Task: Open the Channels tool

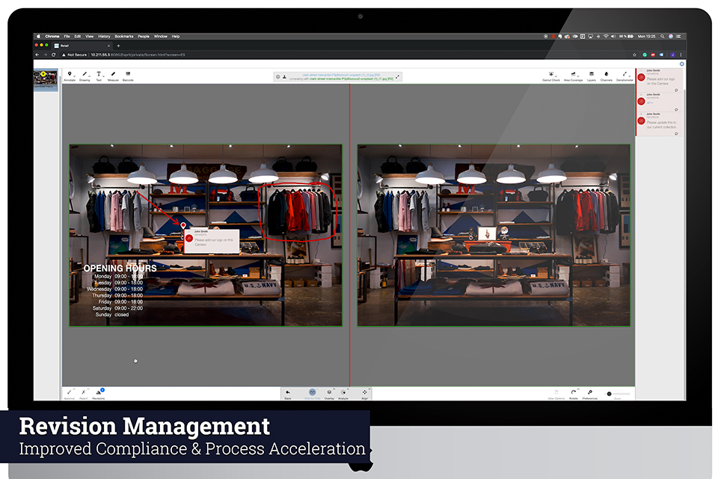Action: point(607,75)
